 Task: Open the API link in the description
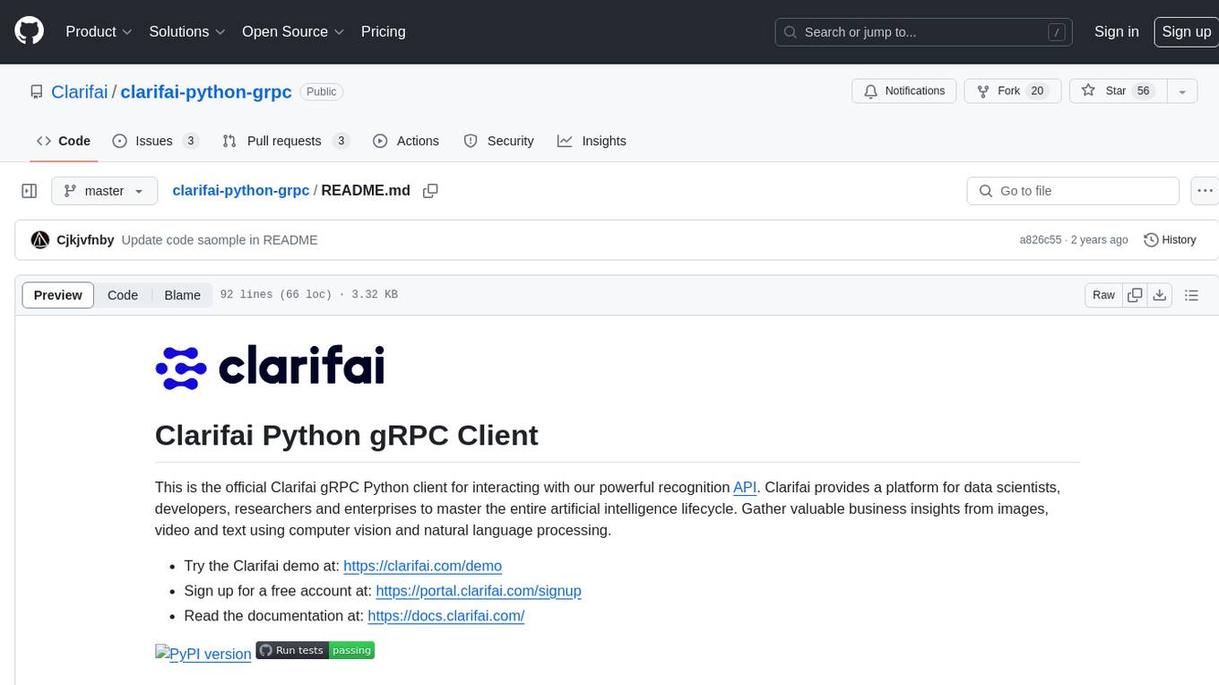click(745, 487)
